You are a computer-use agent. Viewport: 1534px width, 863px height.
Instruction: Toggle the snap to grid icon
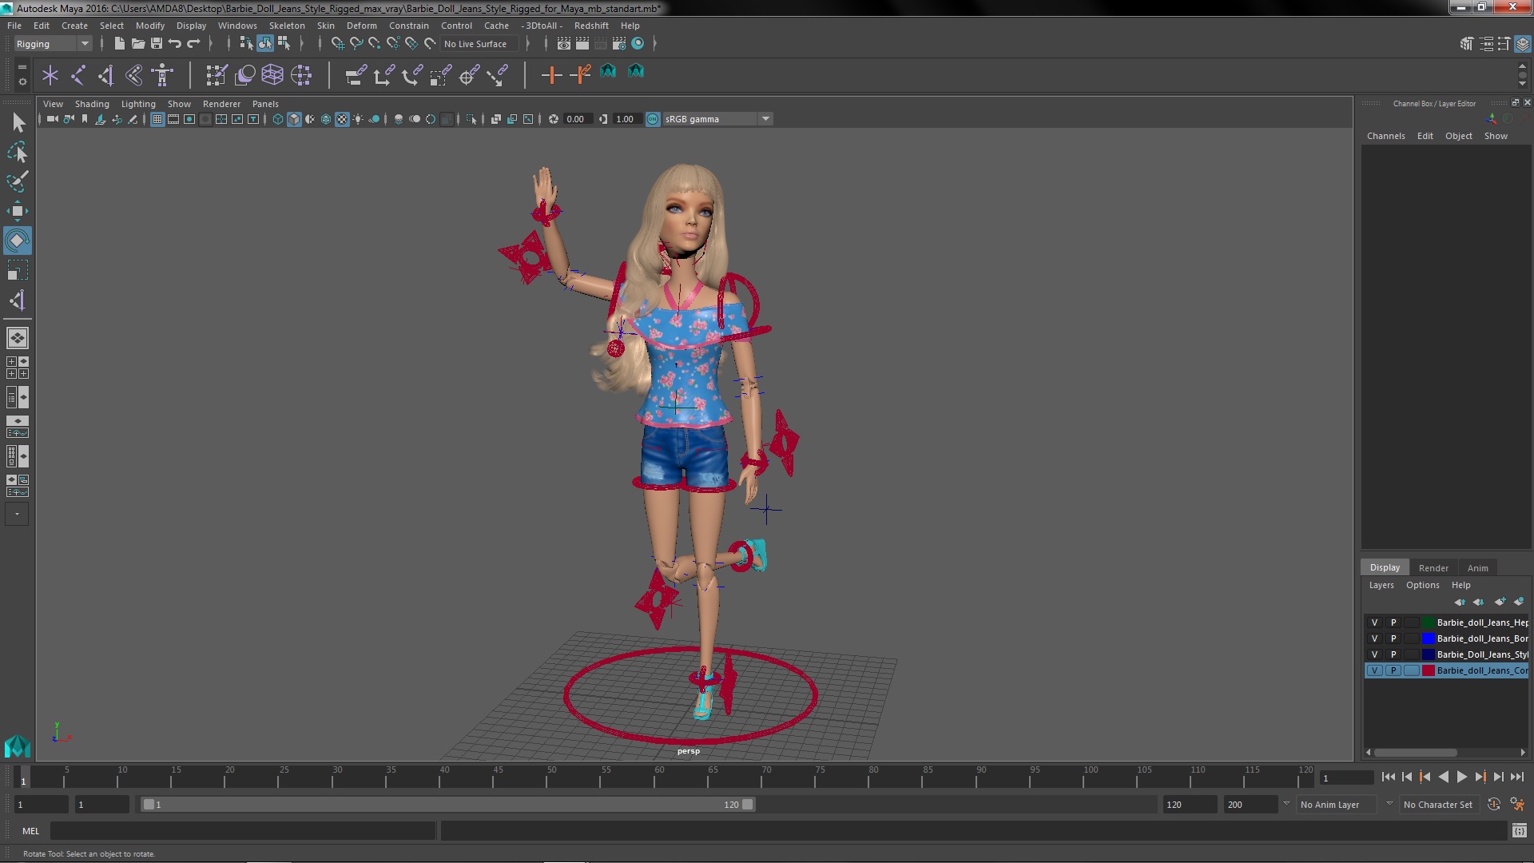(337, 43)
